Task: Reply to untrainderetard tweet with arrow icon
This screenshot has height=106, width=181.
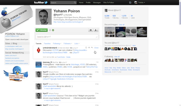Action: click(x=92, y=48)
